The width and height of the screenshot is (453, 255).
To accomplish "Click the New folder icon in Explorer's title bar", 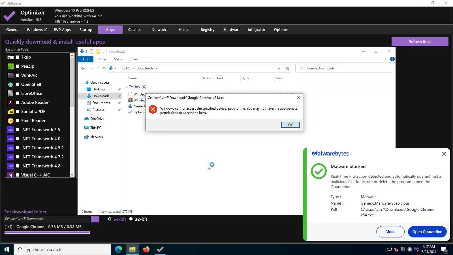I will pyautogui.click(x=98, y=52).
